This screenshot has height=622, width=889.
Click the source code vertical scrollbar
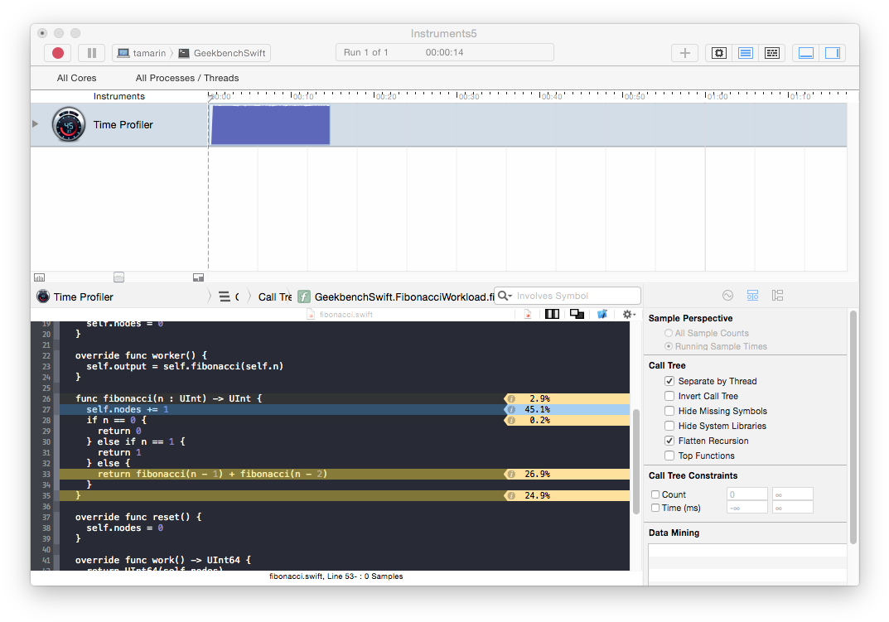pyautogui.click(x=636, y=461)
